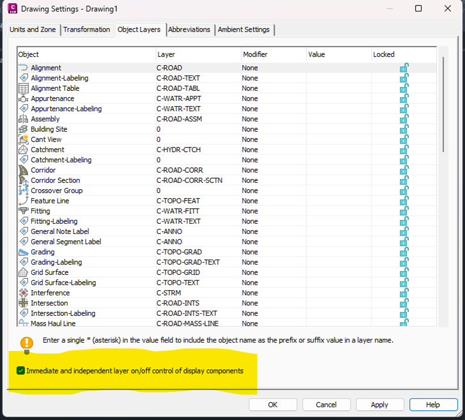The width and height of the screenshot is (465, 420).
Task: Toggle the lock for Alignment Table row
Action: (x=404, y=88)
